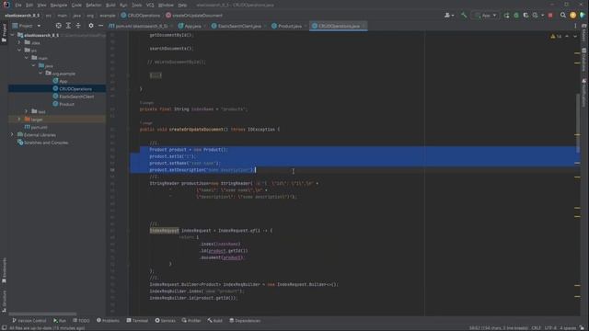Image resolution: width=589 pixels, height=331 pixels.
Task: Open the Problems tool window
Action: point(109,321)
